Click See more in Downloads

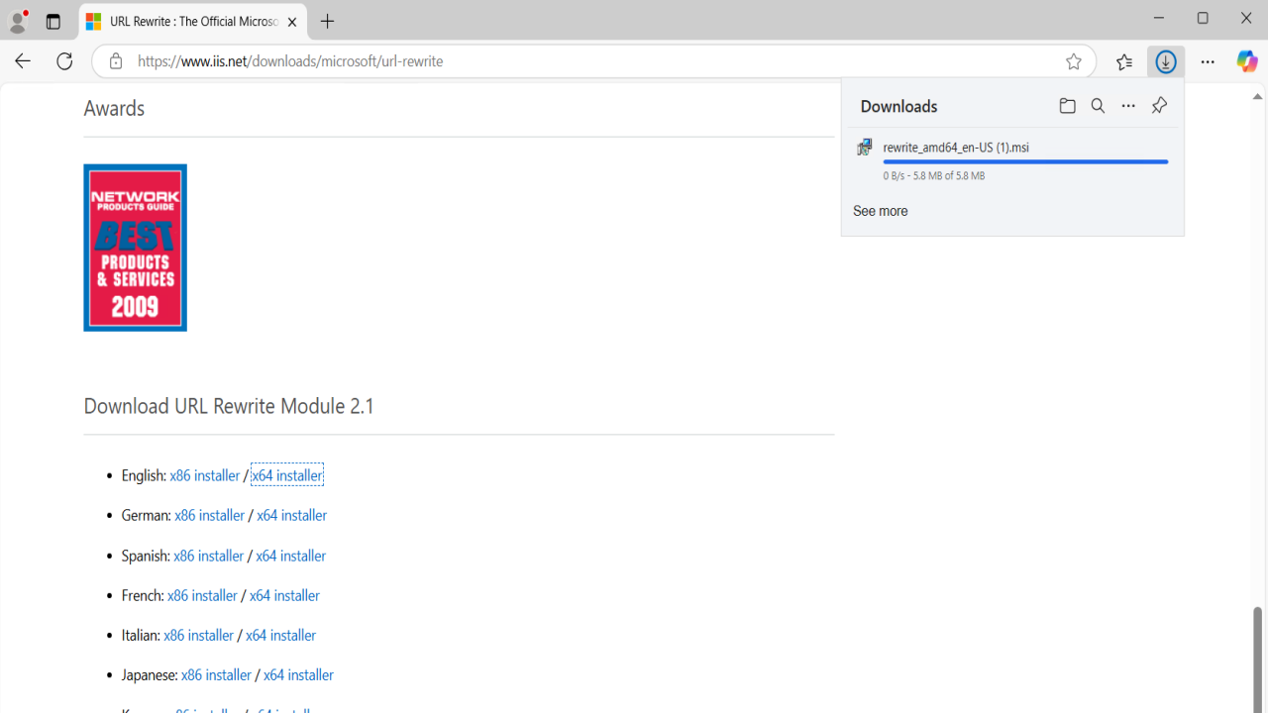click(880, 211)
